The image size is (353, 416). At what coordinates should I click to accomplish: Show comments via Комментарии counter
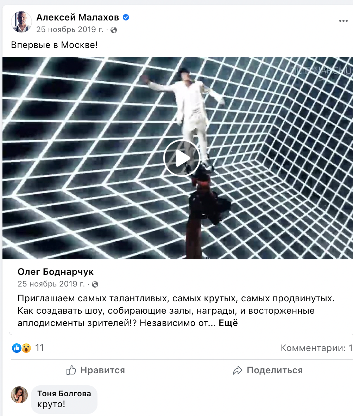coord(316,348)
